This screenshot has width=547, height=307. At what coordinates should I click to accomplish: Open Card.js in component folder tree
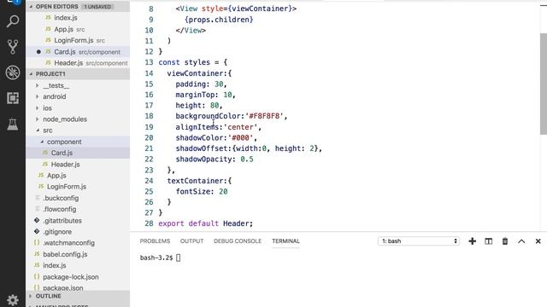(x=62, y=153)
